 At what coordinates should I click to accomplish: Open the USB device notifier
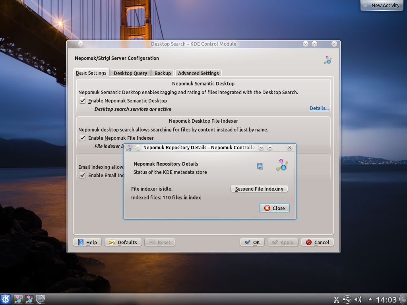coord(347,299)
